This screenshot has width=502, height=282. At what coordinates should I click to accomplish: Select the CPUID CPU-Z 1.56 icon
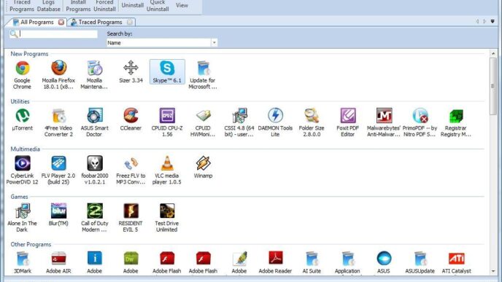click(x=167, y=116)
